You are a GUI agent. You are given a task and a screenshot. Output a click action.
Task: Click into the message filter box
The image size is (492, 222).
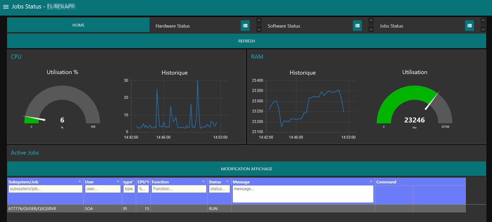coord(303,194)
